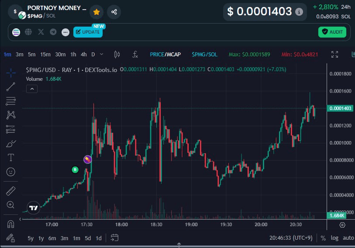
Task: Add token to favorites with star
Action: point(97,12)
